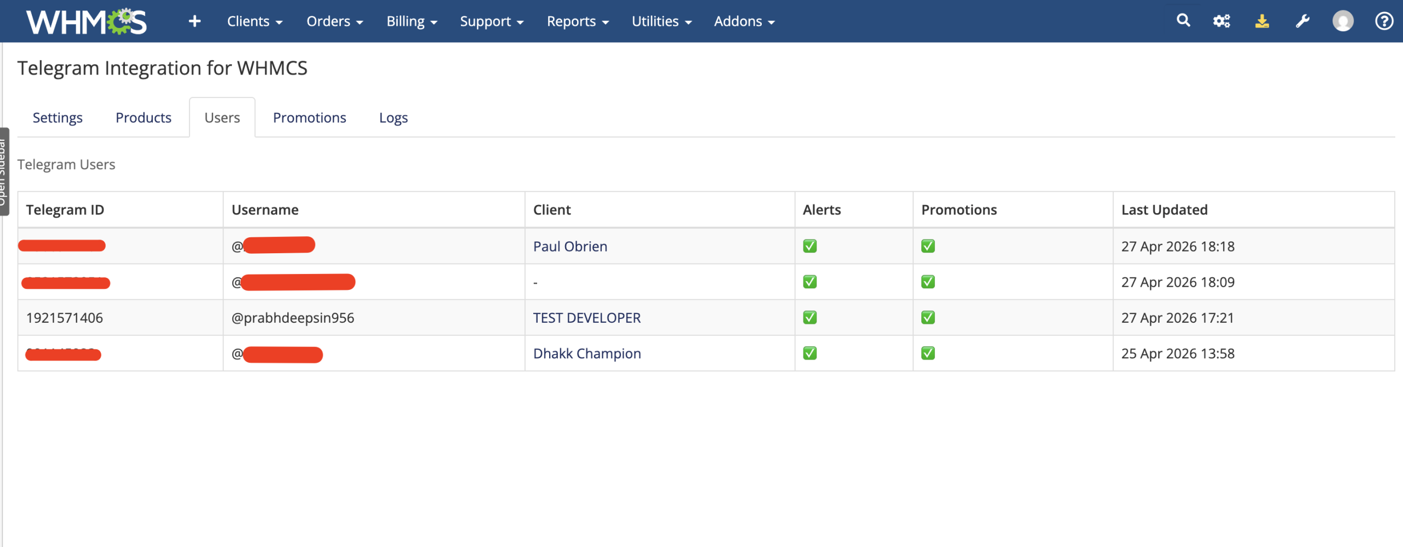Click date 27 Apr 2026 18:09

[1178, 282]
